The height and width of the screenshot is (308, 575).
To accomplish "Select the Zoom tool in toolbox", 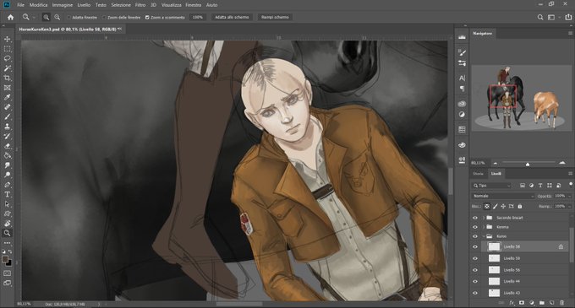I will (7, 233).
